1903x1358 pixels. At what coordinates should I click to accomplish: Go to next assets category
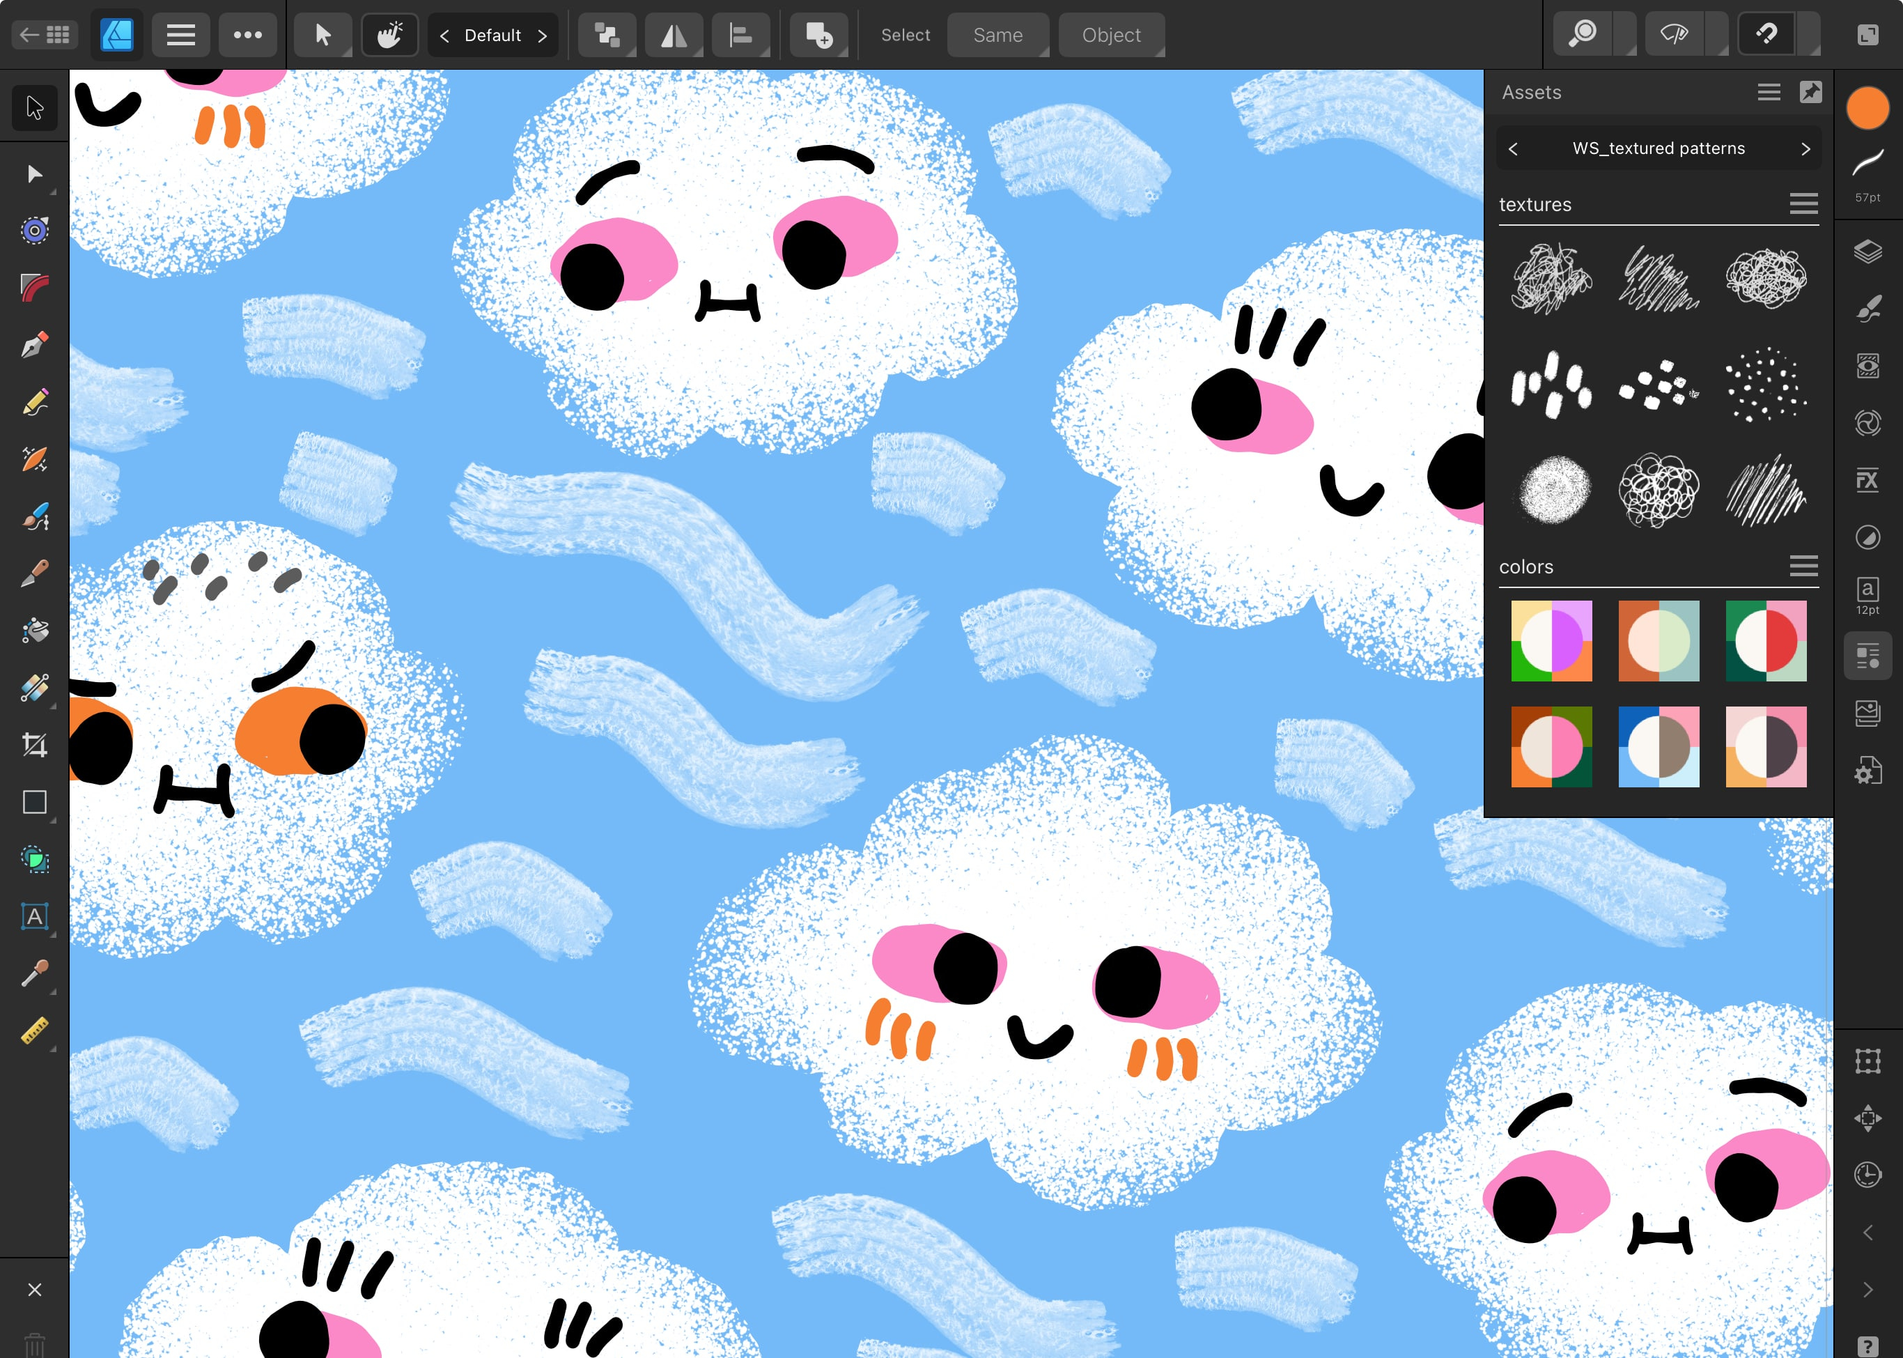tap(1805, 149)
